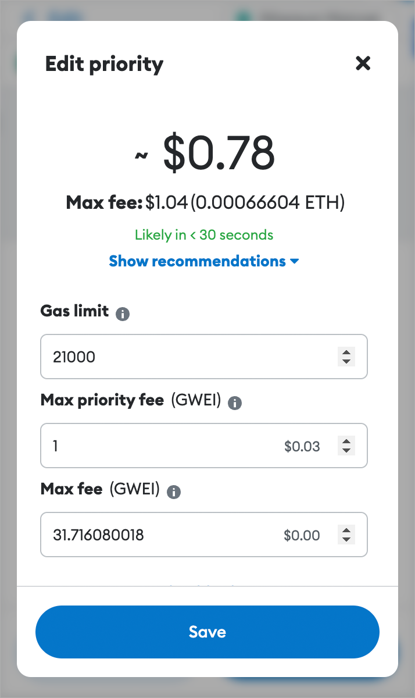Click the Max fee GWEI info icon

click(173, 492)
